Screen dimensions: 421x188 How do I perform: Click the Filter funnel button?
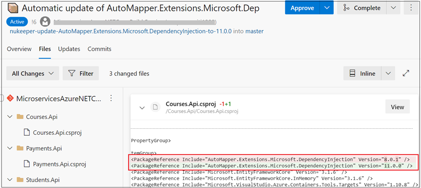point(81,73)
